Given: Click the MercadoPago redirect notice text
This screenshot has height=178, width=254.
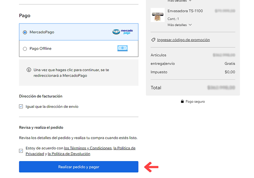Looking at the screenshot, I should tap(71, 73).
